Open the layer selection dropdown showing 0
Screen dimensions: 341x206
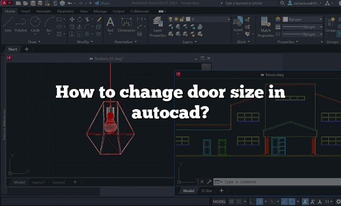[199, 19]
